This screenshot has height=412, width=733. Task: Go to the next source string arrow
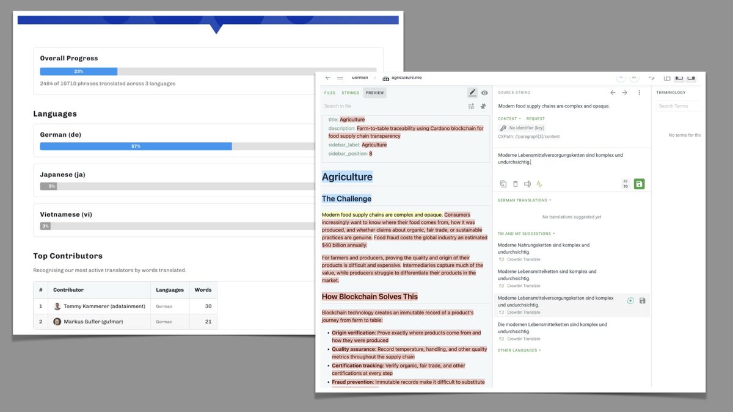624,93
